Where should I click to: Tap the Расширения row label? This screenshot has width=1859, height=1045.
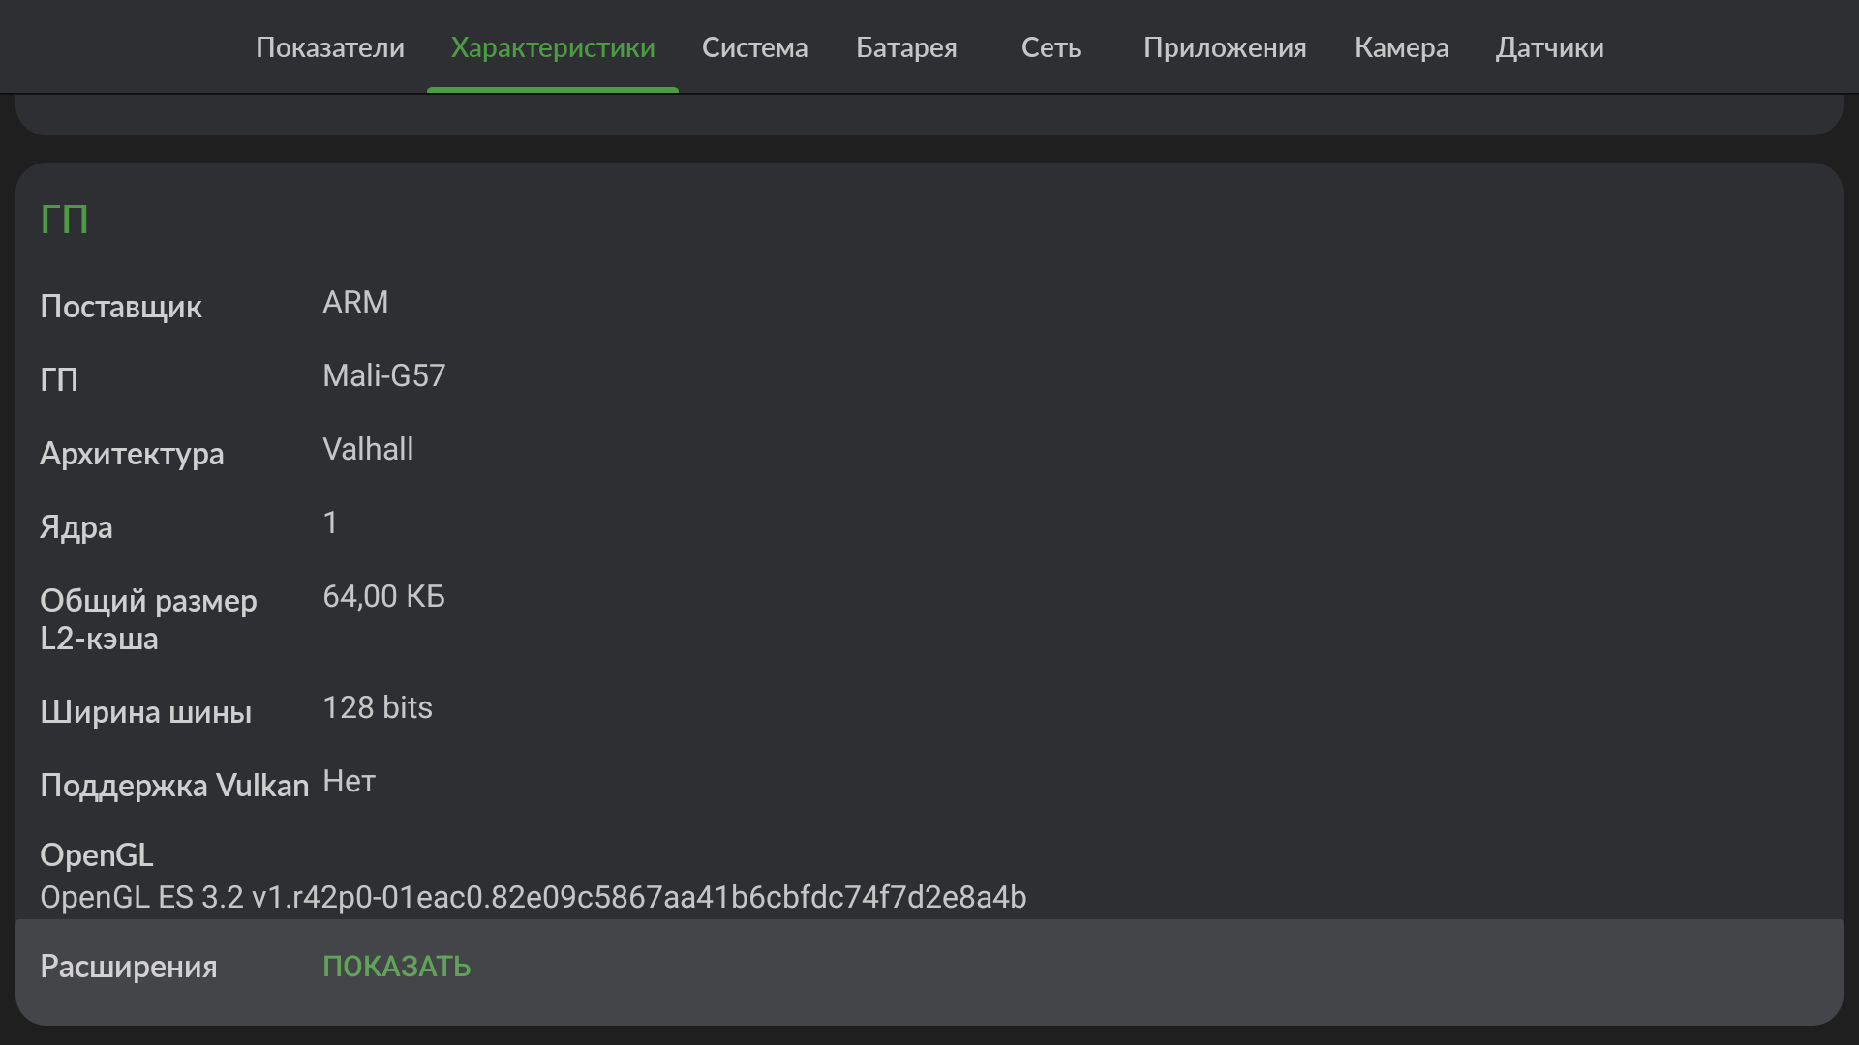pos(129,967)
